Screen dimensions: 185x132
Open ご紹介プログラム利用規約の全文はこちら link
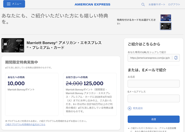(25, 124)
